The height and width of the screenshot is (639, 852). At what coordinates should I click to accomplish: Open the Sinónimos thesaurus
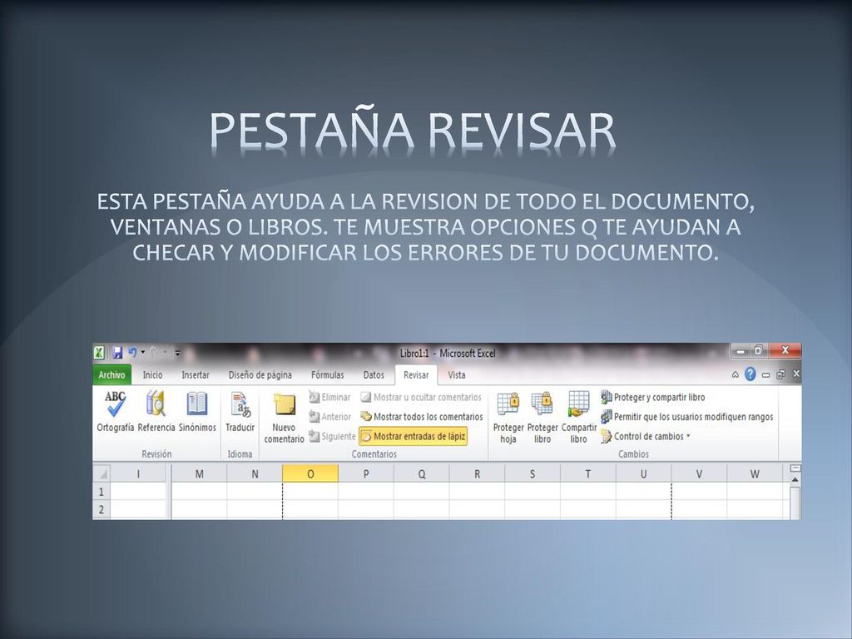(197, 411)
